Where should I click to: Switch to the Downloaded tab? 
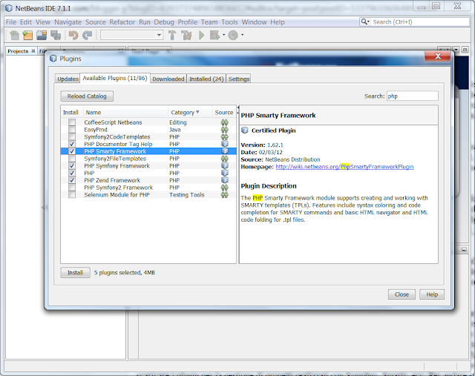click(168, 79)
